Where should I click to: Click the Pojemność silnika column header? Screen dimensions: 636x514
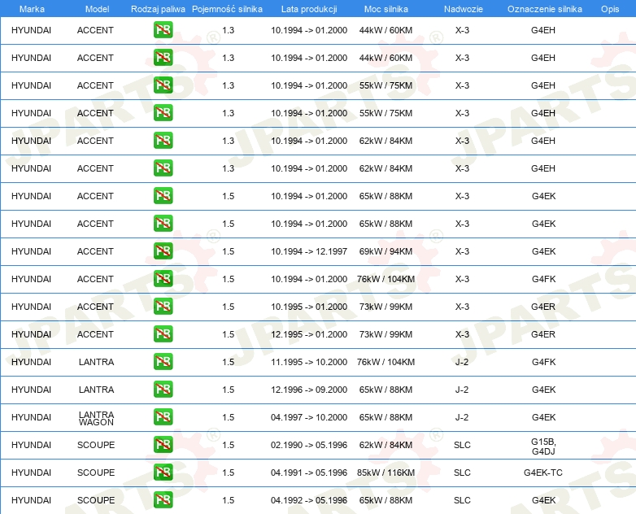[227, 9]
